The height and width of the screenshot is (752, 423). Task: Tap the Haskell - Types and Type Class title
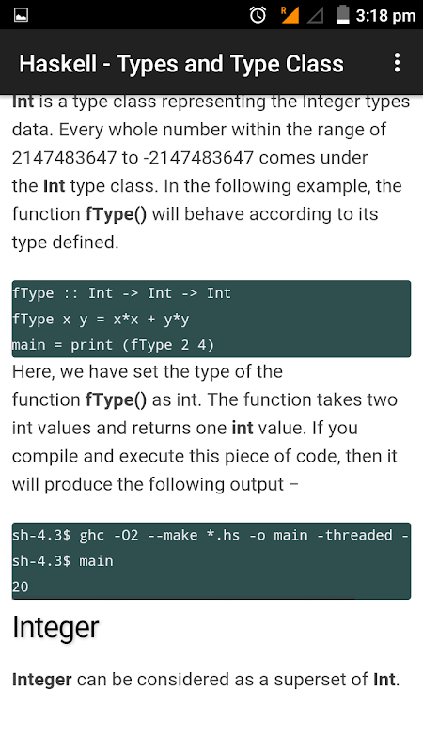181,63
